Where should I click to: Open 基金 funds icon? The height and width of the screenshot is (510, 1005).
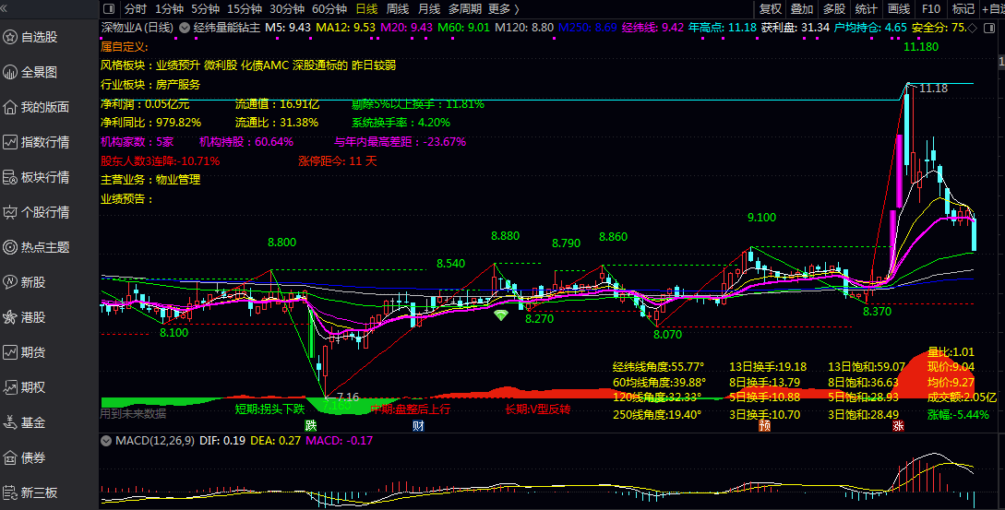[x=10, y=422]
